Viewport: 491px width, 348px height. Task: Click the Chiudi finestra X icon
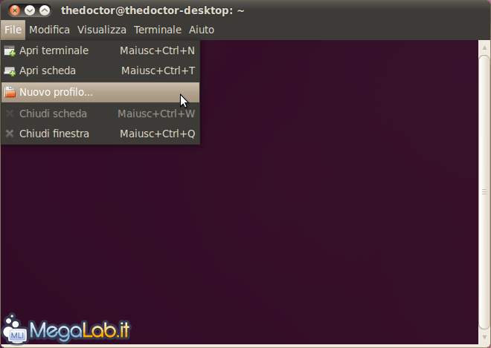click(10, 134)
